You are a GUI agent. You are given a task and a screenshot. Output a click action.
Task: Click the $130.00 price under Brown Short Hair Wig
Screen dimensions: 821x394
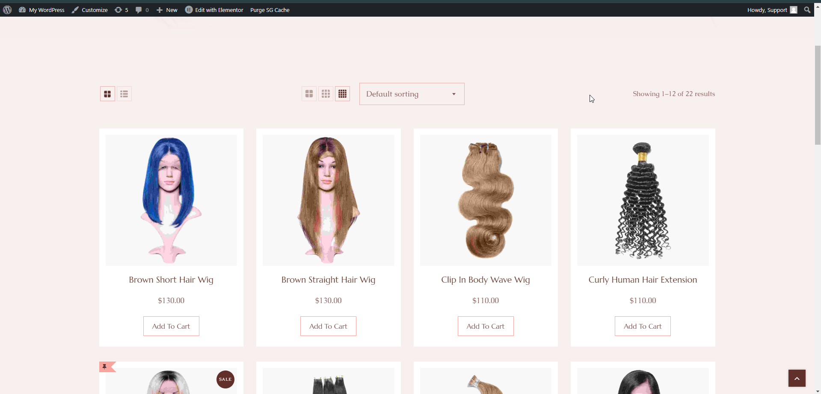point(171,301)
